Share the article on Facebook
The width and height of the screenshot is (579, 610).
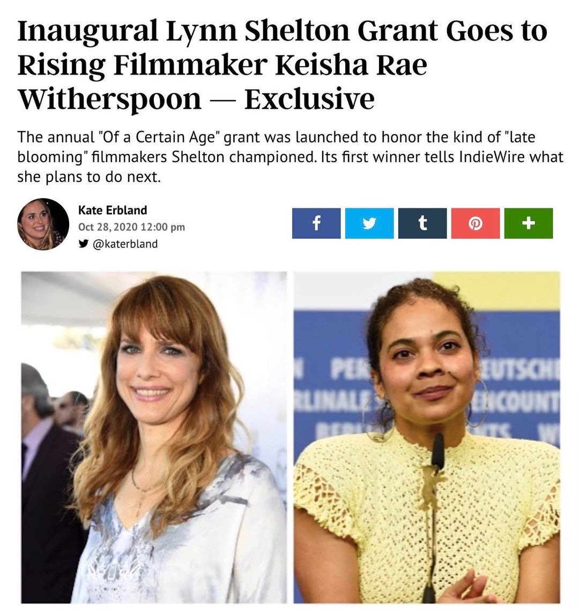(316, 223)
